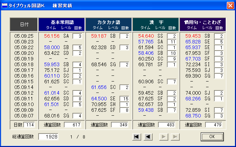Image resolution: width=236 pixels, height=147 pixels.
Task: Click time 60.250
Action: coord(146,59)
